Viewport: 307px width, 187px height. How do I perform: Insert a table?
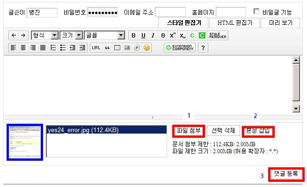click(x=117, y=48)
